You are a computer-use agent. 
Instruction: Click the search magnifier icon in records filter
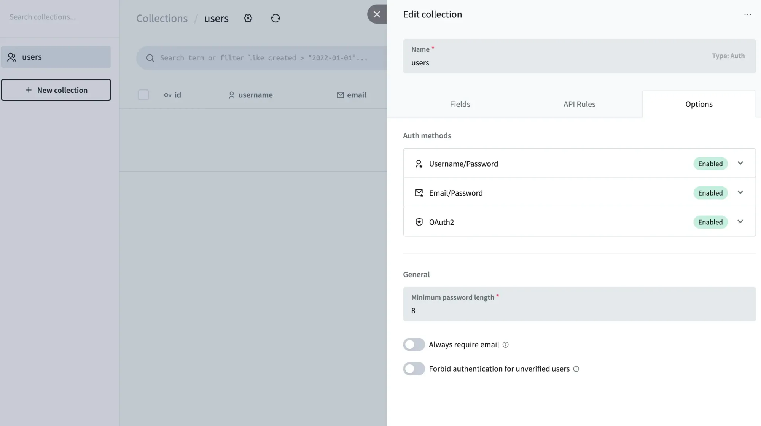pyautogui.click(x=150, y=58)
